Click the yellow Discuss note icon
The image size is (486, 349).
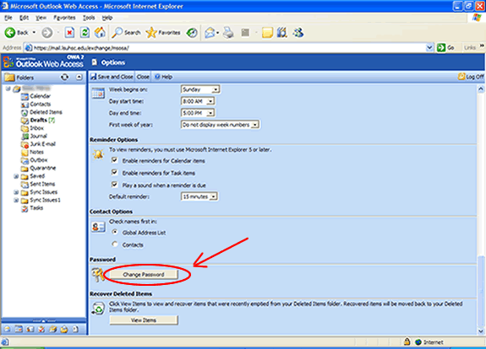click(x=267, y=33)
